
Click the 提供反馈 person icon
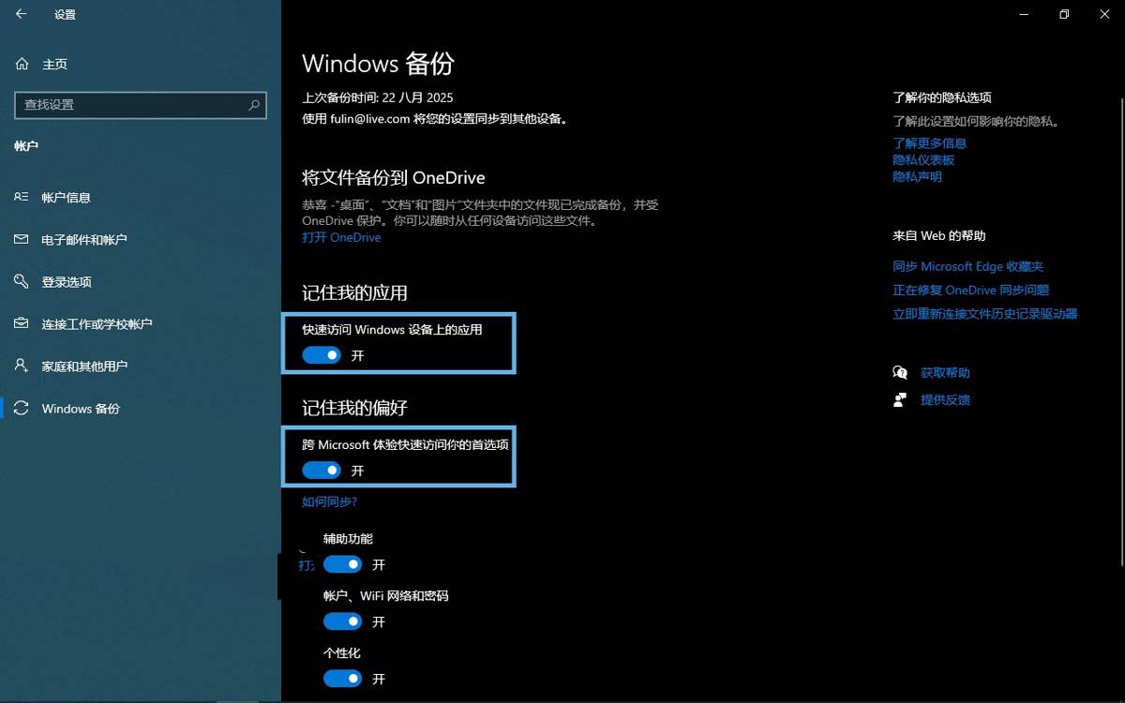coord(900,399)
